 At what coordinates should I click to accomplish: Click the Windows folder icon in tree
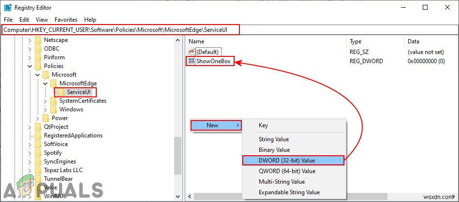[x=53, y=109]
